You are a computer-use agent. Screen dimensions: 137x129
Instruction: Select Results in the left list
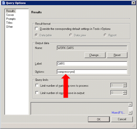click(11, 11)
